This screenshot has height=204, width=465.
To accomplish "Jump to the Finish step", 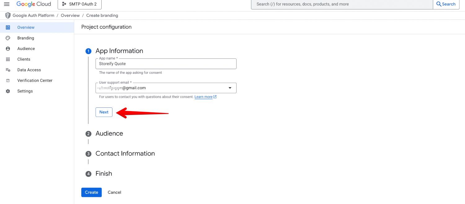I will (104, 174).
